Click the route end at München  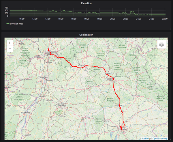tap(122, 128)
